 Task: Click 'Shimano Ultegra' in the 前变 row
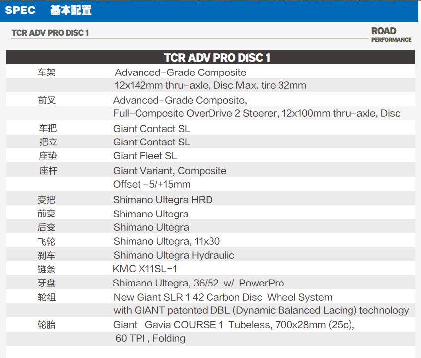pyautogui.click(x=151, y=215)
